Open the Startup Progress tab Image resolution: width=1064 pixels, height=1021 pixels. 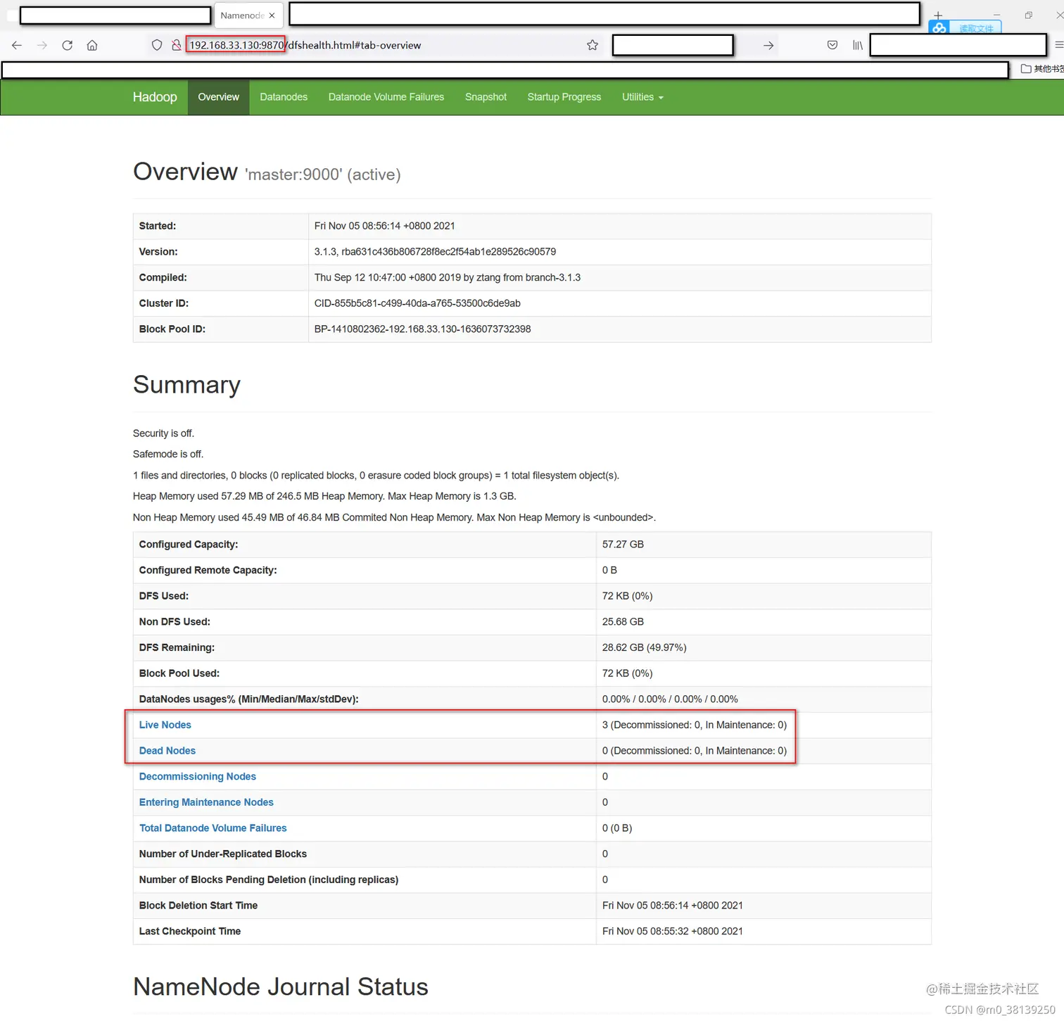(564, 97)
